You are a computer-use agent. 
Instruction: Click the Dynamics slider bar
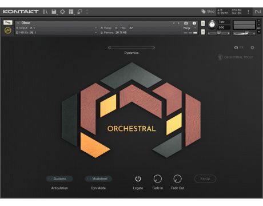[x=131, y=47]
